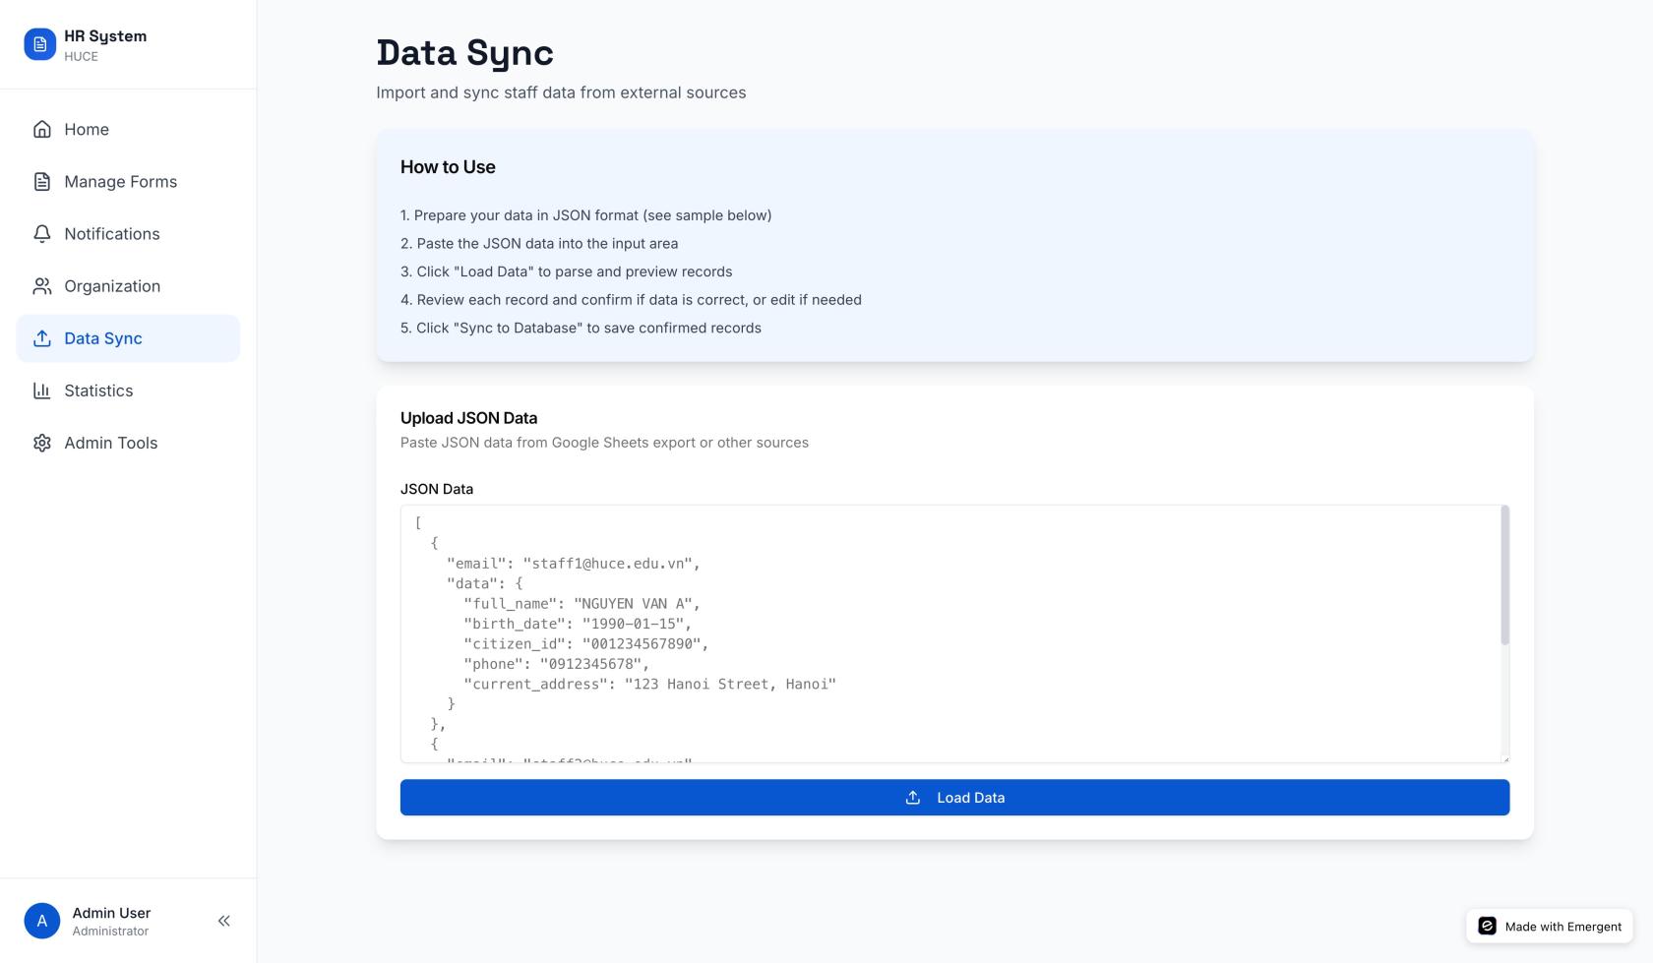Click the Data Sync upload icon in sidebar

click(x=41, y=338)
